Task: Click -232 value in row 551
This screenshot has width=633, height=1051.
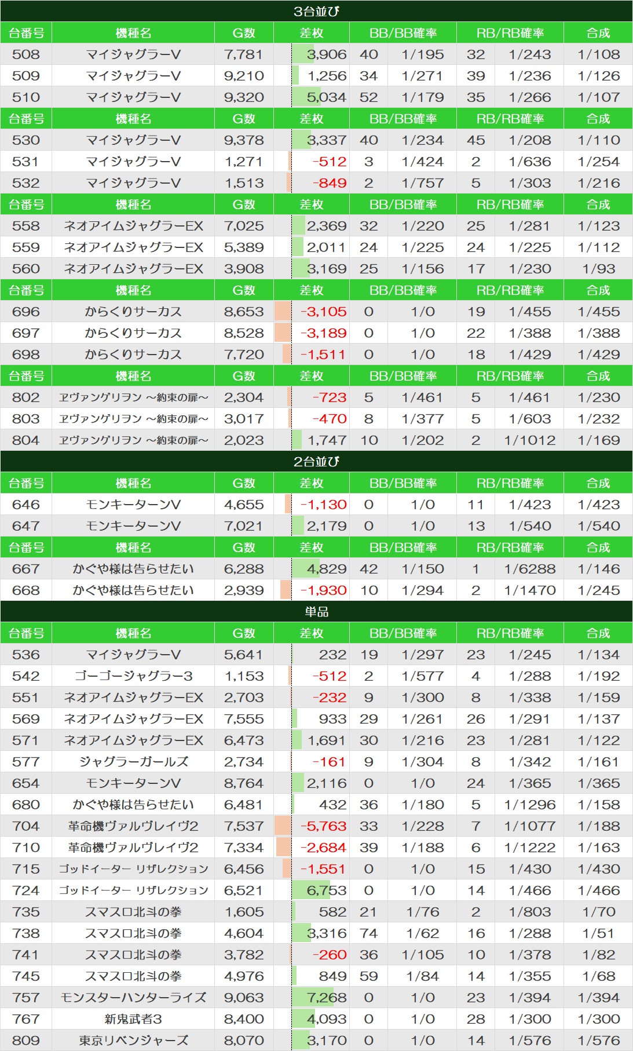Action: tap(330, 698)
